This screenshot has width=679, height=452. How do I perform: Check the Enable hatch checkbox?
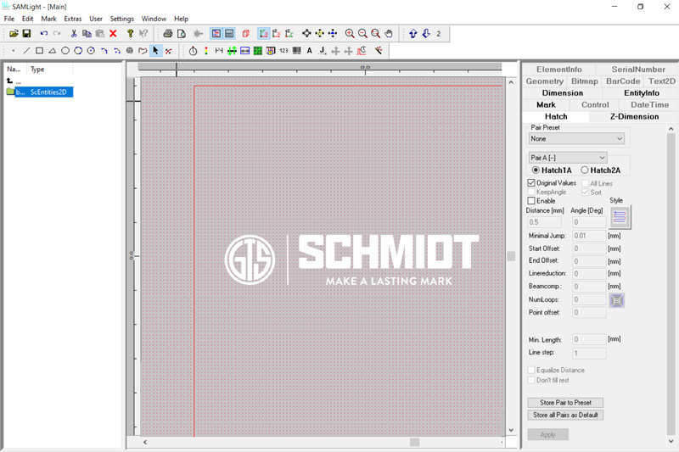click(x=531, y=201)
